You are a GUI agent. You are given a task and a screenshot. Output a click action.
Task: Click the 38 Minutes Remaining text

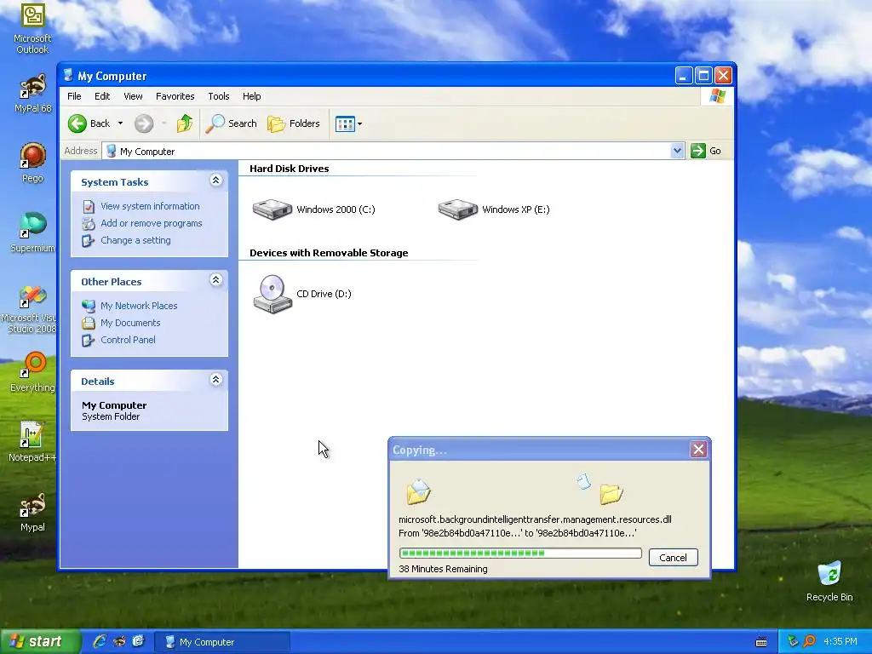click(x=443, y=570)
